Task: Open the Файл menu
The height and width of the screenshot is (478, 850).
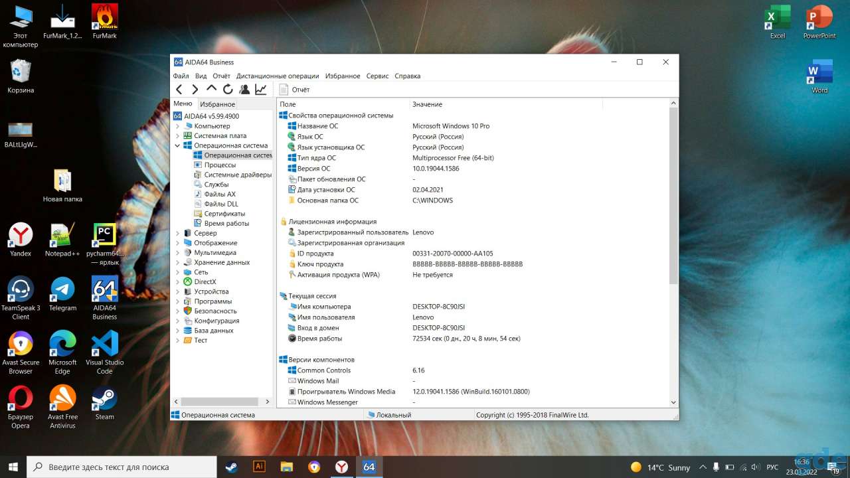Action: pyautogui.click(x=181, y=76)
